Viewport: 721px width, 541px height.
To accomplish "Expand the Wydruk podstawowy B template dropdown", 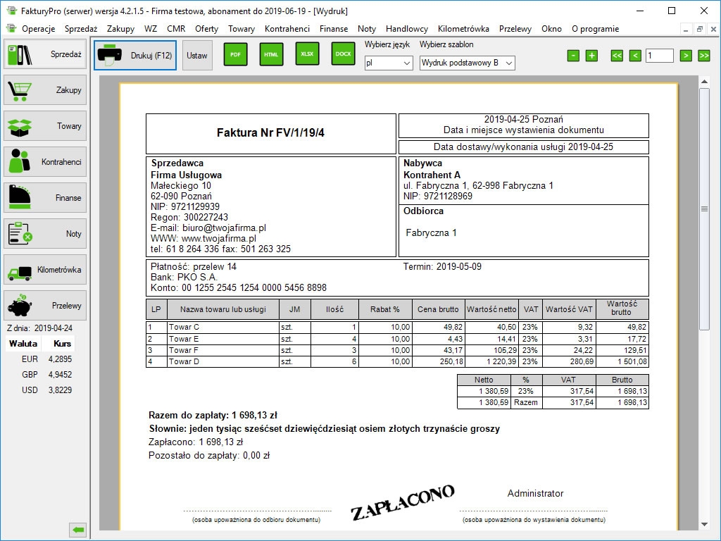I will tap(467, 63).
